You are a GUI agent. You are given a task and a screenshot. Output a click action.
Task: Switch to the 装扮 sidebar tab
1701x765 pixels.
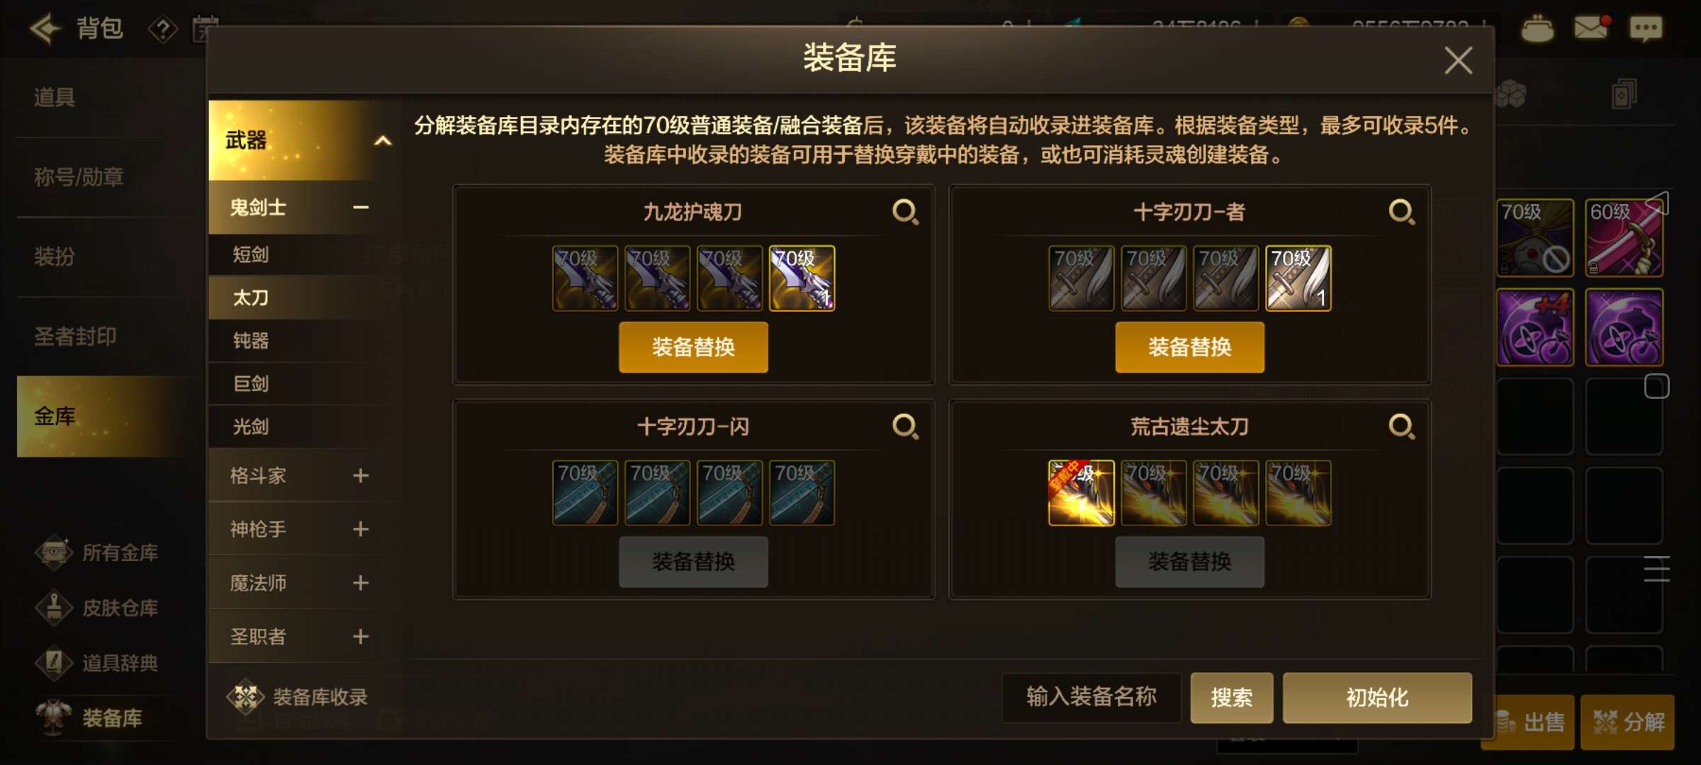point(55,256)
